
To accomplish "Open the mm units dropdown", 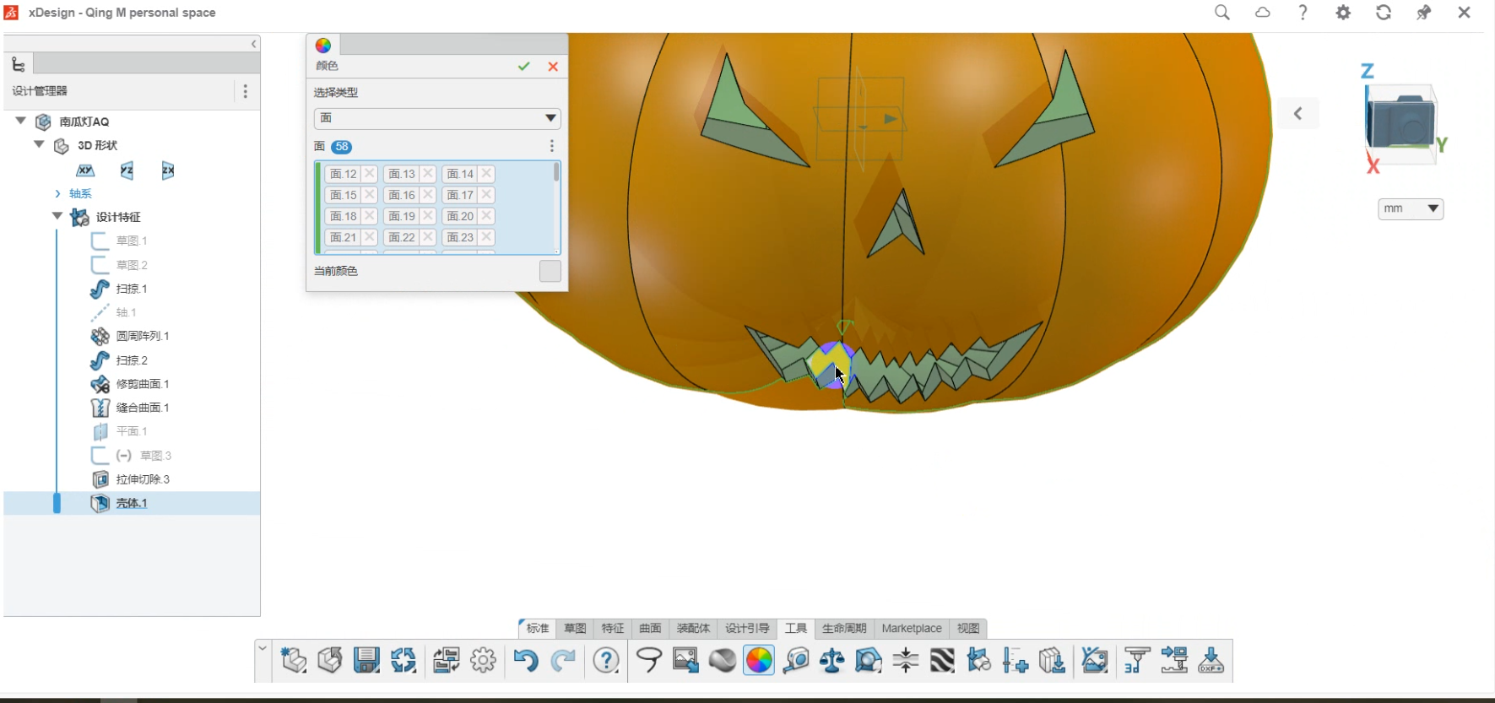I will [x=1411, y=208].
